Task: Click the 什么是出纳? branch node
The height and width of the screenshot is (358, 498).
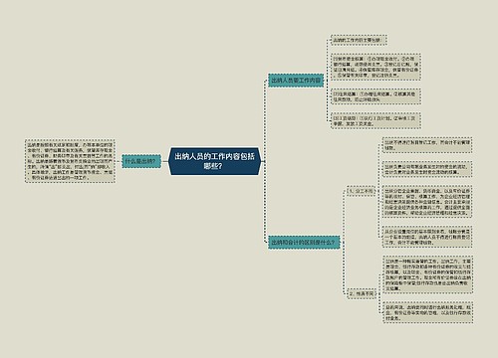Action: [x=141, y=161]
